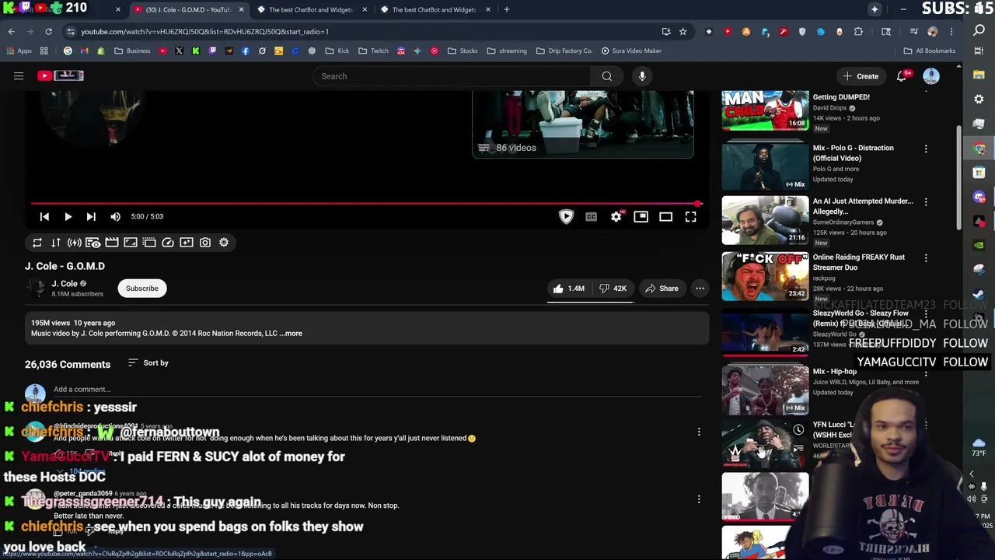Open the J. Cole channel name link
The height and width of the screenshot is (560, 995).
click(x=65, y=284)
